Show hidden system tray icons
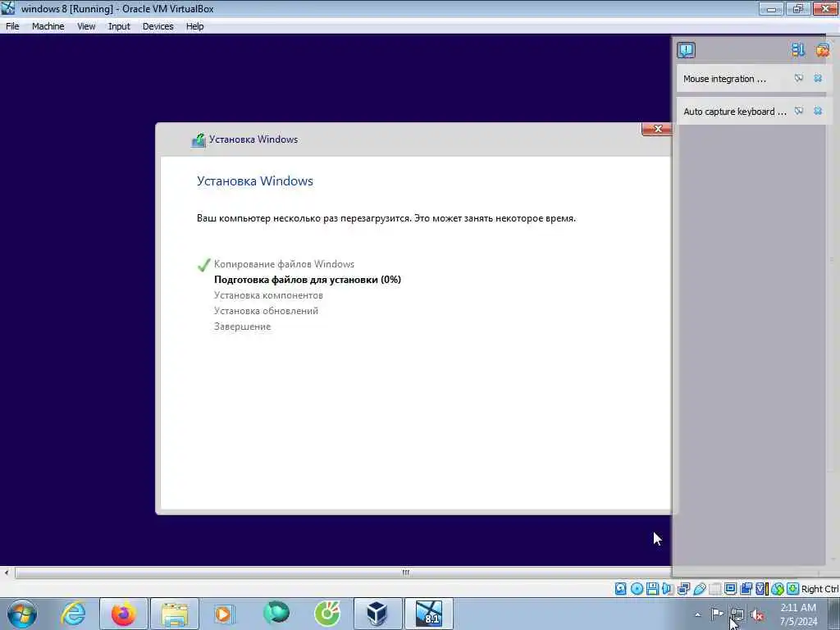Viewport: 840px width, 630px height. point(697,615)
